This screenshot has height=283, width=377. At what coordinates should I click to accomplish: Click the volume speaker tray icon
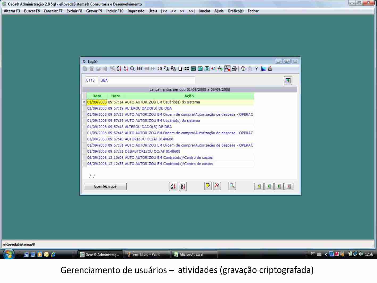pyautogui.click(x=361, y=254)
